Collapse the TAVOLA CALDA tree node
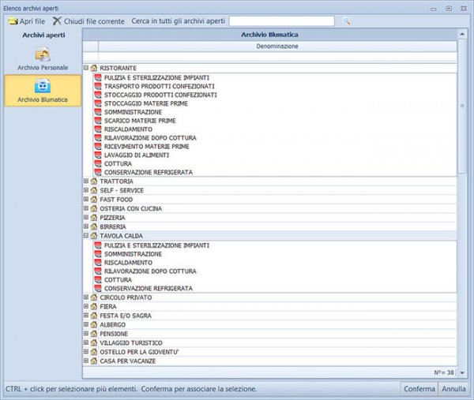The width and height of the screenshot is (474, 400). click(86, 236)
